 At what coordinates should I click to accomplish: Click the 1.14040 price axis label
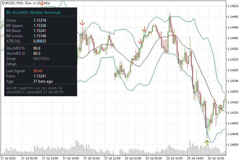click(233, 134)
